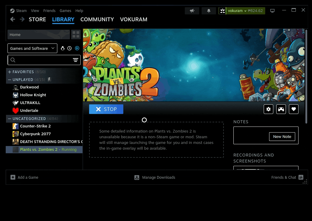Switch to Big Picture mode icon

tap(272, 11)
